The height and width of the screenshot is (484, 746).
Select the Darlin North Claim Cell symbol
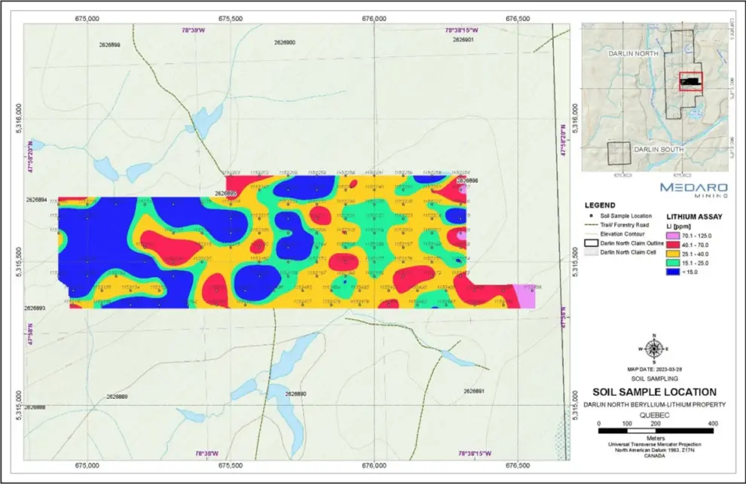coord(591,252)
